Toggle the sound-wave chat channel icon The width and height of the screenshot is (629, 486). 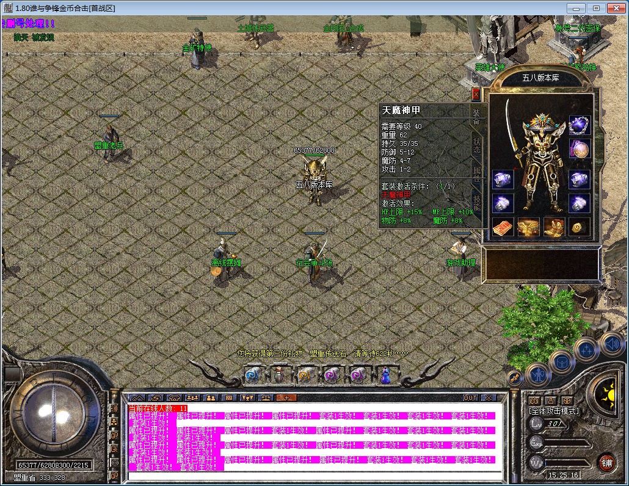(114, 408)
